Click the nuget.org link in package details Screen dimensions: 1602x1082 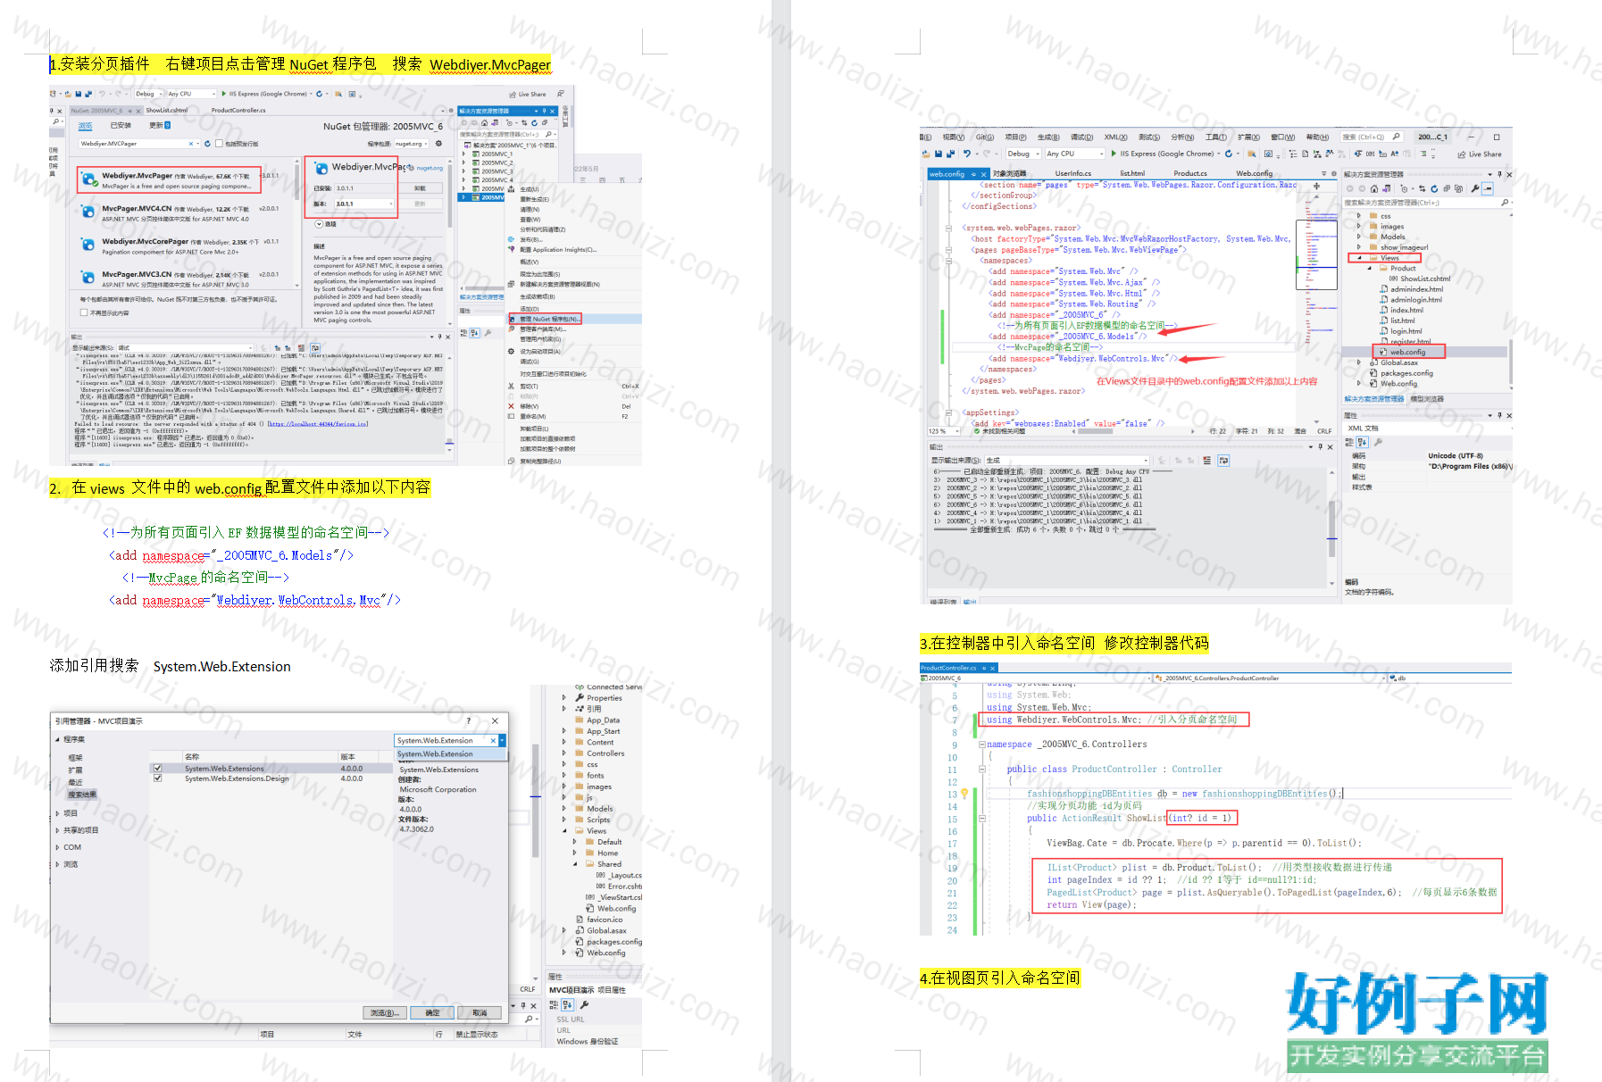click(x=429, y=168)
